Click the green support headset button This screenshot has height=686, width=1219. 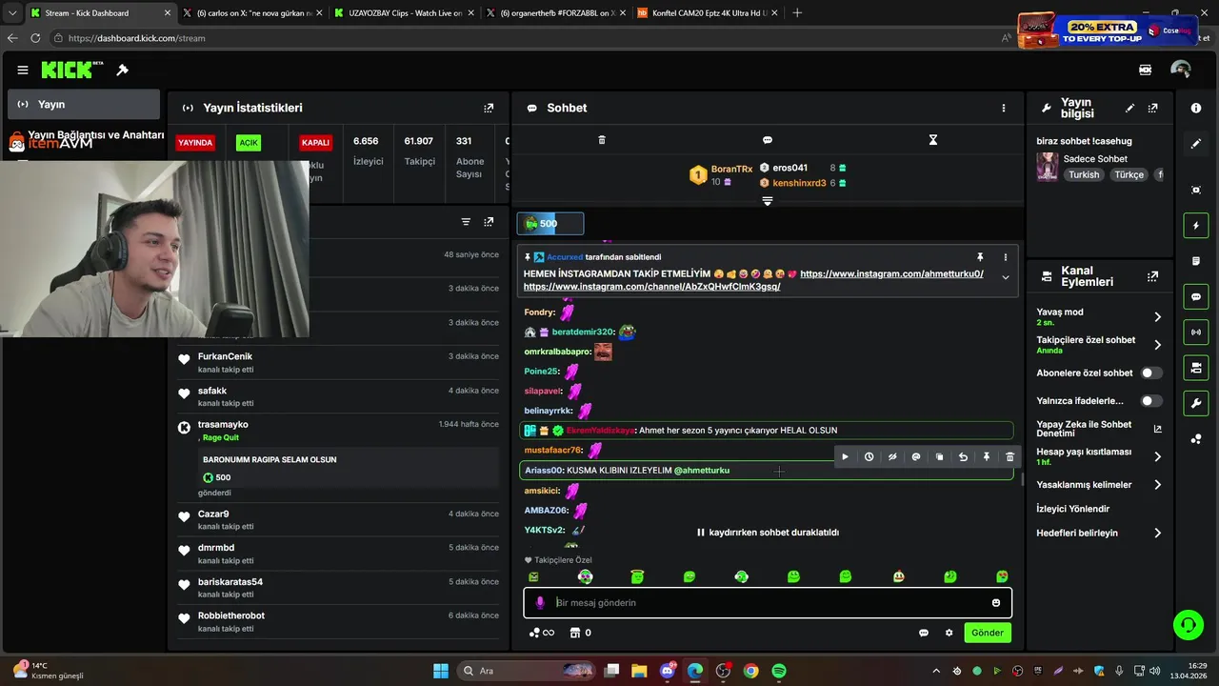1188,625
